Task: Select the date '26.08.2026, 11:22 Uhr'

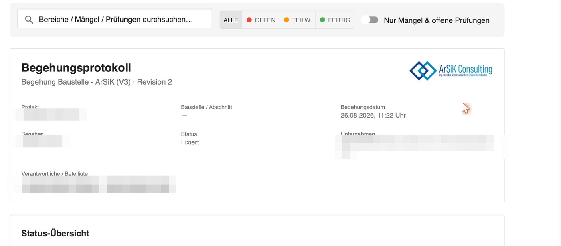Action: pos(373,116)
